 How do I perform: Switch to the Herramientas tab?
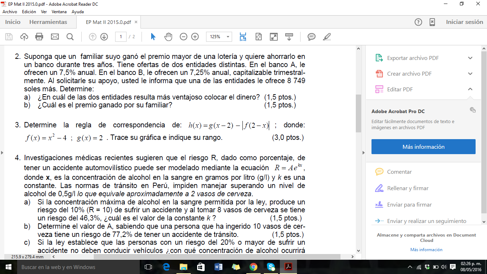click(x=48, y=22)
